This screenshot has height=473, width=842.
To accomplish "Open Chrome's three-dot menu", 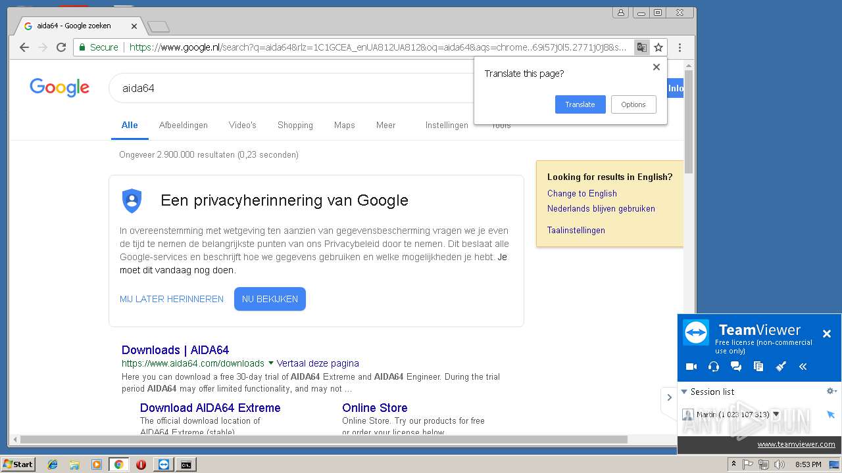I will coord(680,47).
